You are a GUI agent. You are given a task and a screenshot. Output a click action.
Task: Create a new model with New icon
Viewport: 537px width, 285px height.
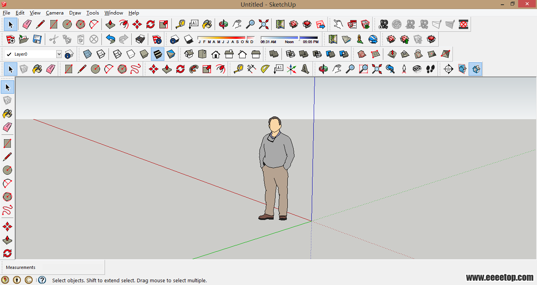11,39
